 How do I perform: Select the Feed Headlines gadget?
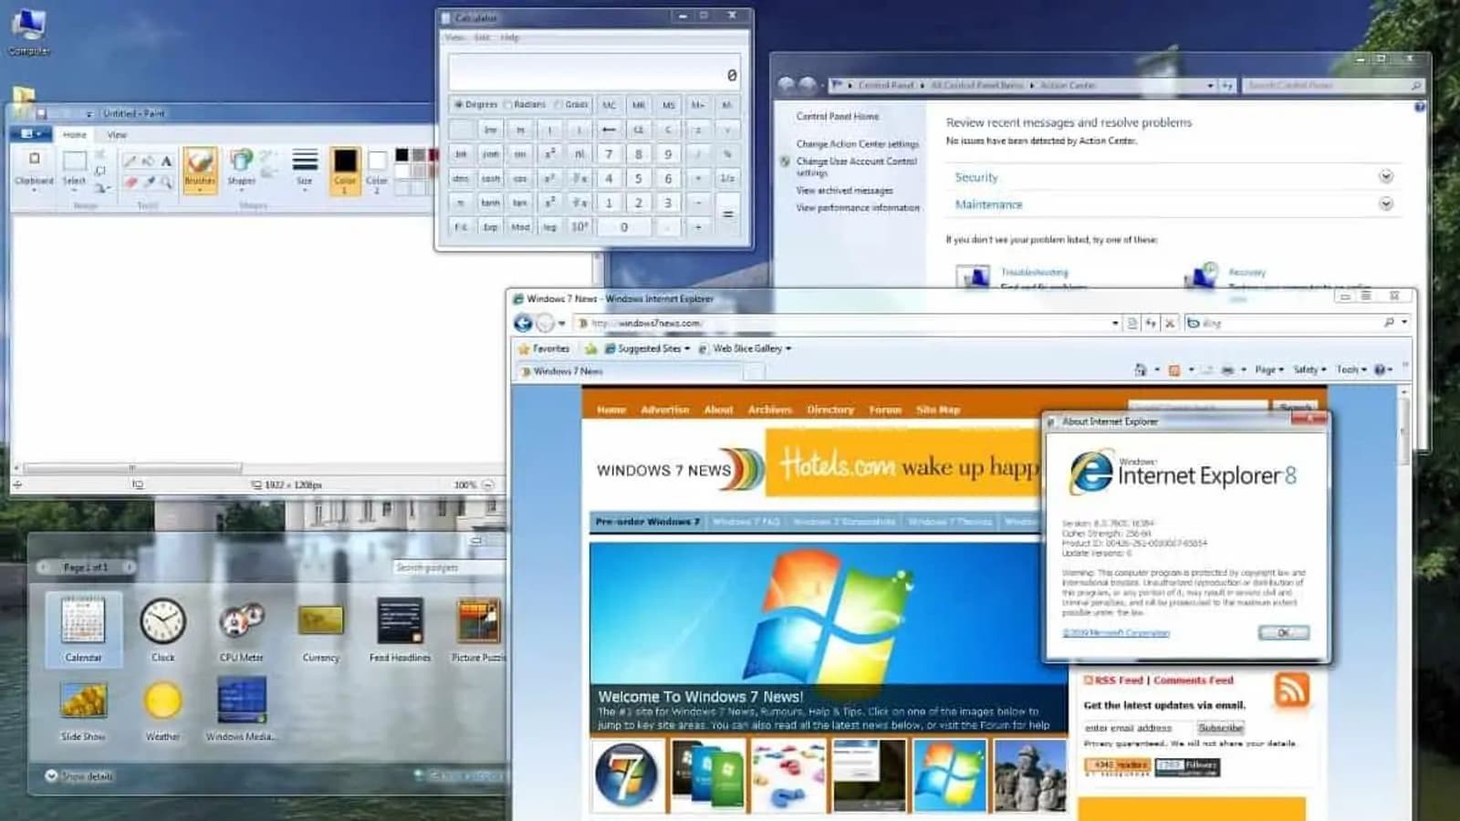[400, 629]
